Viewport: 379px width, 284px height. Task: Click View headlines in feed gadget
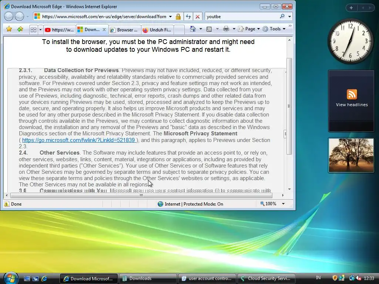[352, 105]
